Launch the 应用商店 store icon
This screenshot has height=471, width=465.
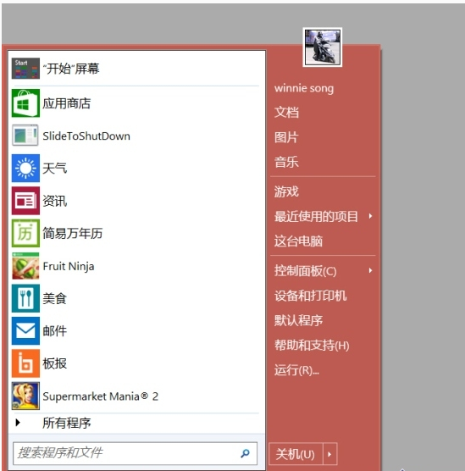point(25,103)
